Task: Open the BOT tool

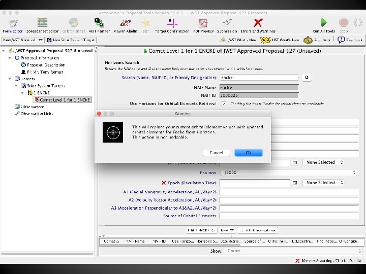Action: [146, 26]
